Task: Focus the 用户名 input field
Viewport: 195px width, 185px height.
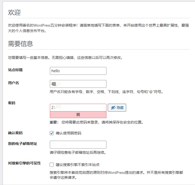Action: 78,84
